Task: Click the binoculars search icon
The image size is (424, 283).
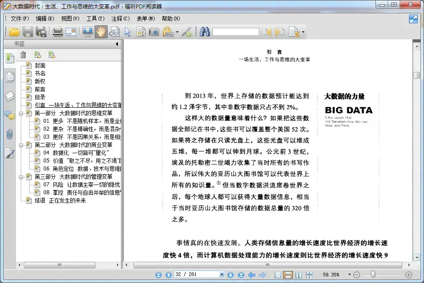Action: pyautogui.click(x=204, y=32)
